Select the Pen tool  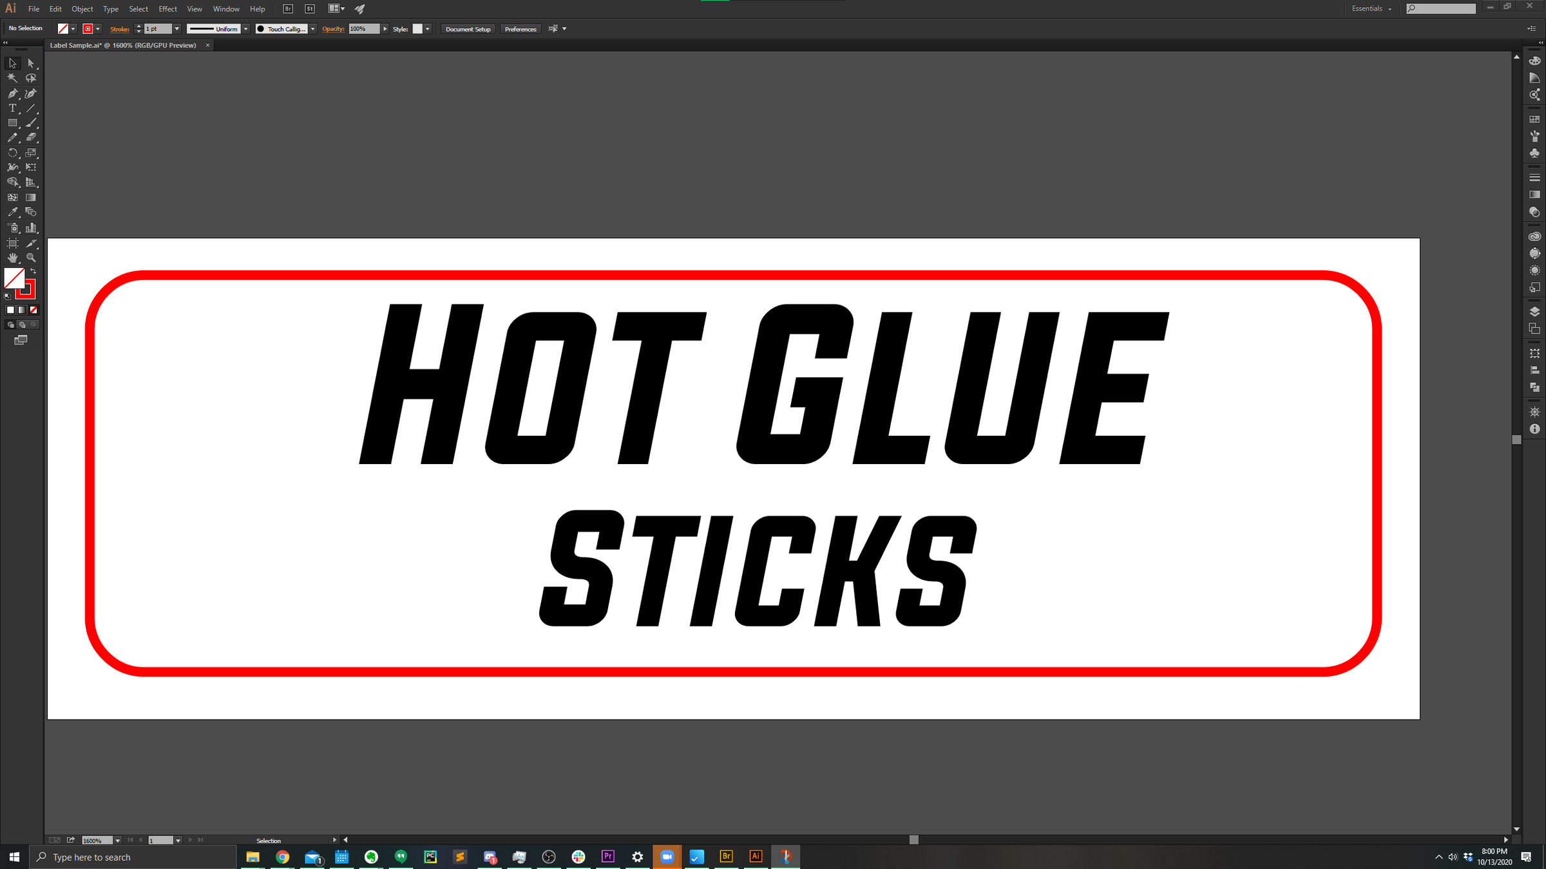[x=12, y=93]
